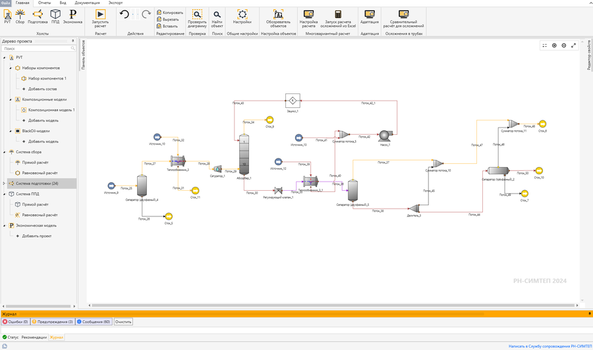
Task: Click the canvas list-view icon
Action: (545, 45)
